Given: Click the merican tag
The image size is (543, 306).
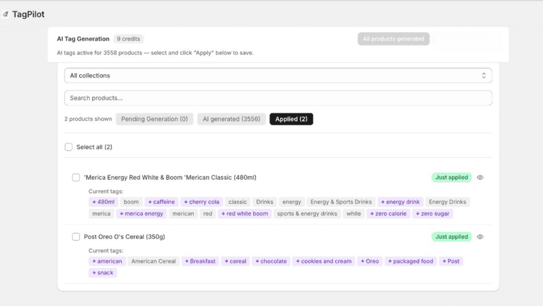Looking at the screenshot, I should click(x=183, y=213).
